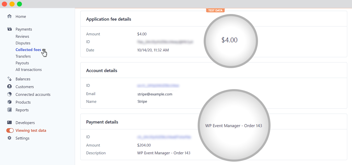Image resolution: width=352 pixels, height=165 pixels.
Task: Show All transactions
Action: (x=28, y=70)
